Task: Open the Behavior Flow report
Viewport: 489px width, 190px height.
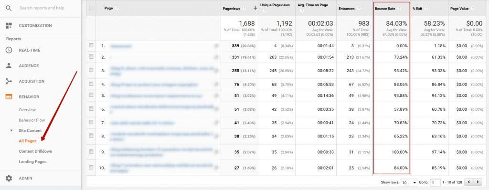Action: (32, 120)
